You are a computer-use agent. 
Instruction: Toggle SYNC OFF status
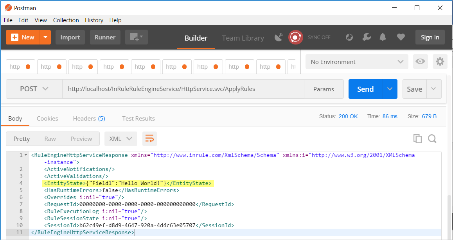point(319,37)
